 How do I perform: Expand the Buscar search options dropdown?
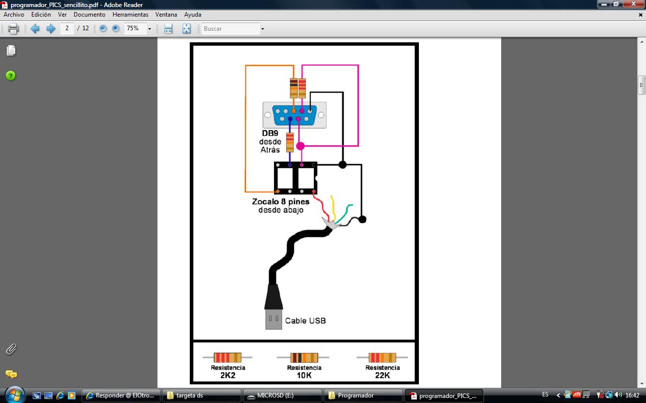(262, 29)
